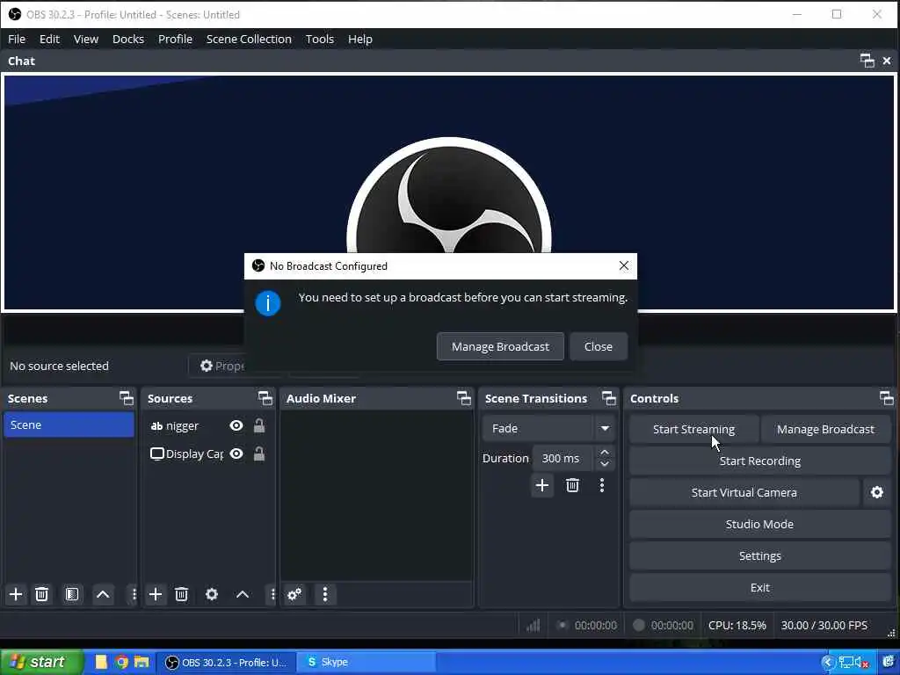Close the No Broadcast Configured dialog via X
Viewport: 900px width, 675px height.
tap(624, 265)
